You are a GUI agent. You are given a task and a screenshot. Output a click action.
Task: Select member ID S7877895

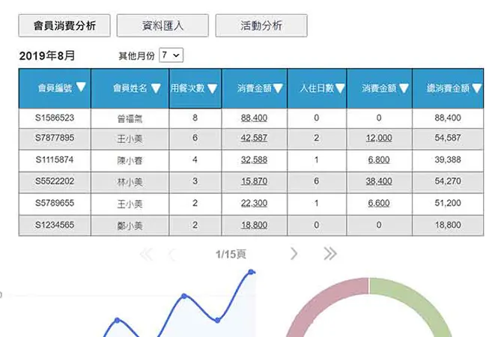[55, 138]
